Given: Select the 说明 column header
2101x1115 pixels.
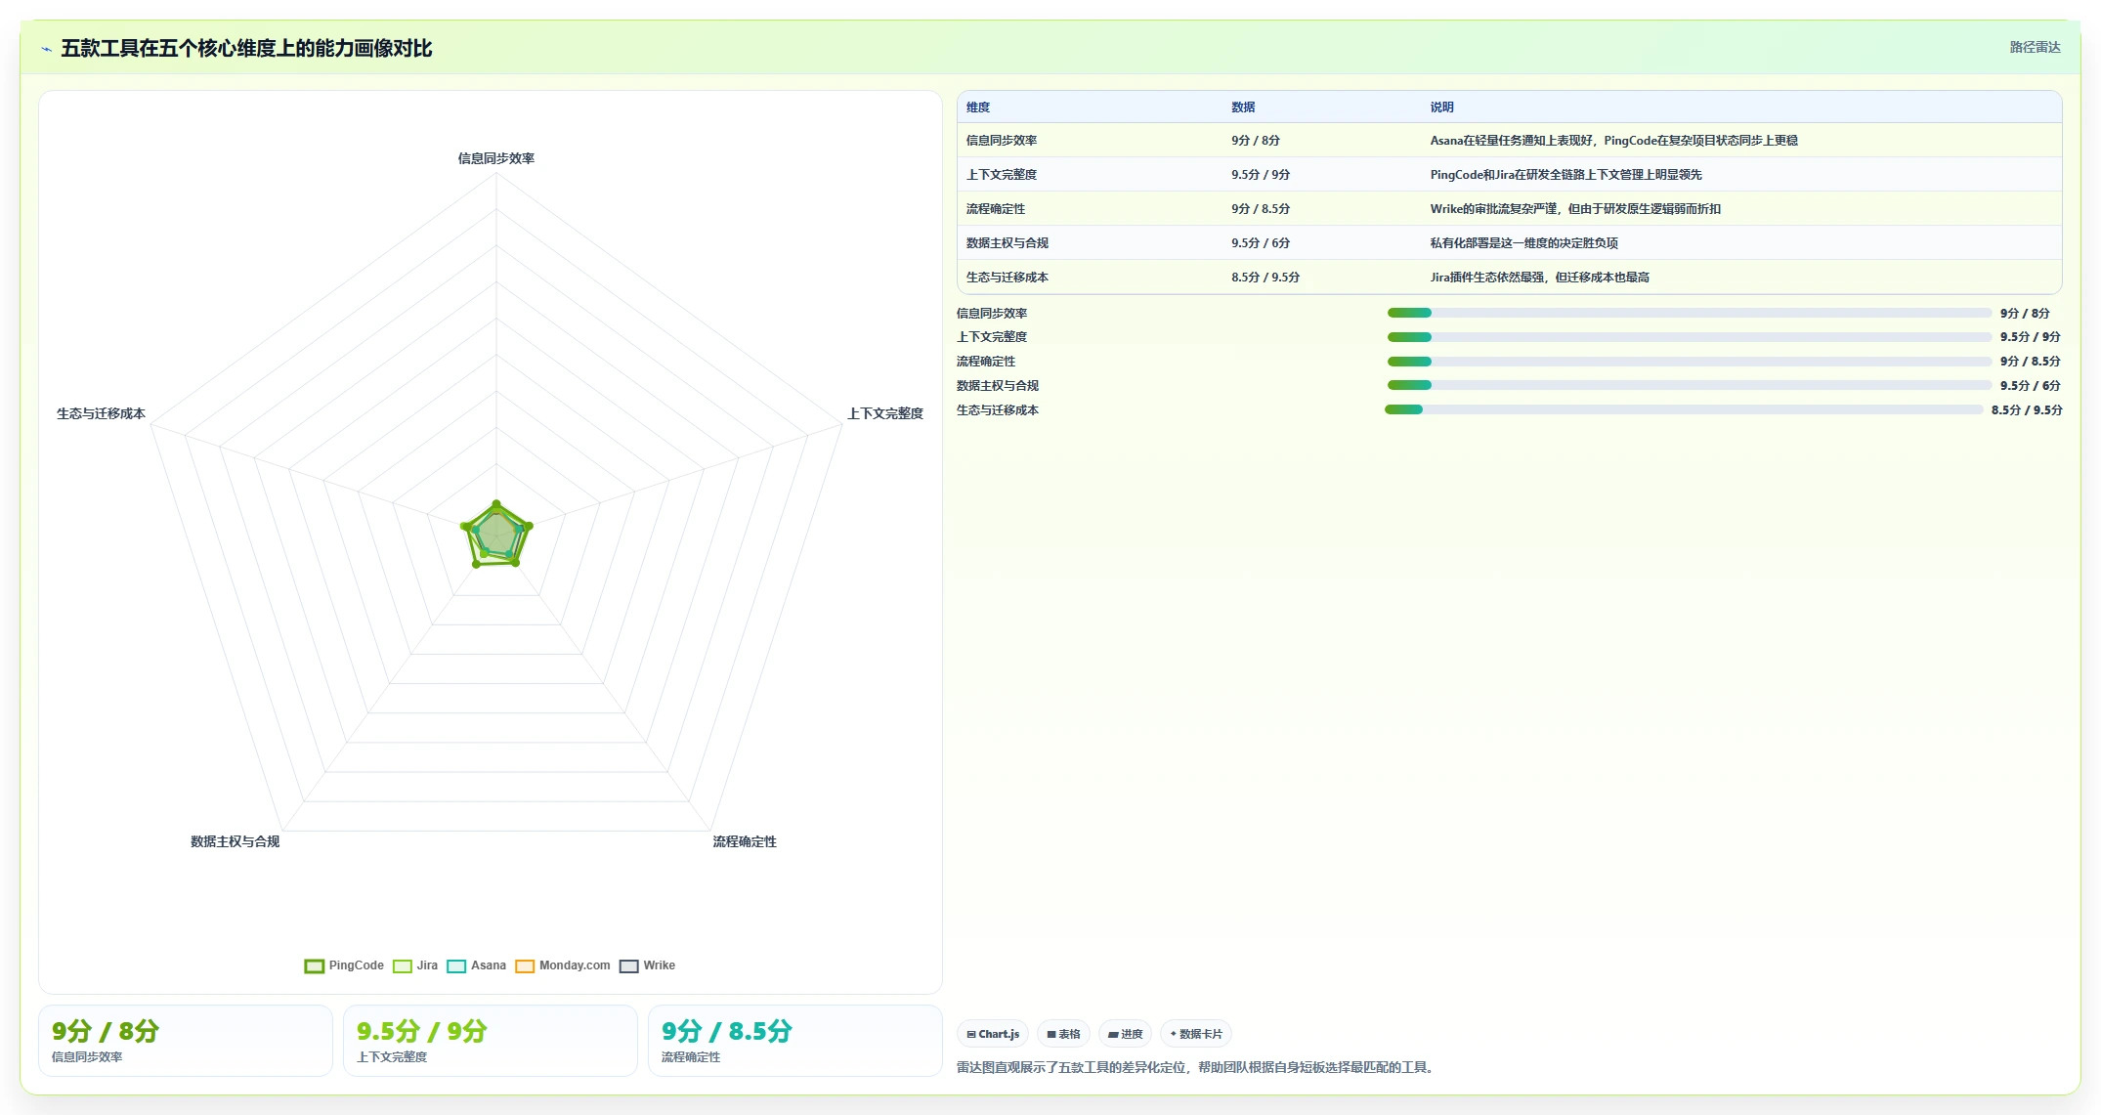Looking at the screenshot, I should (x=1441, y=107).
